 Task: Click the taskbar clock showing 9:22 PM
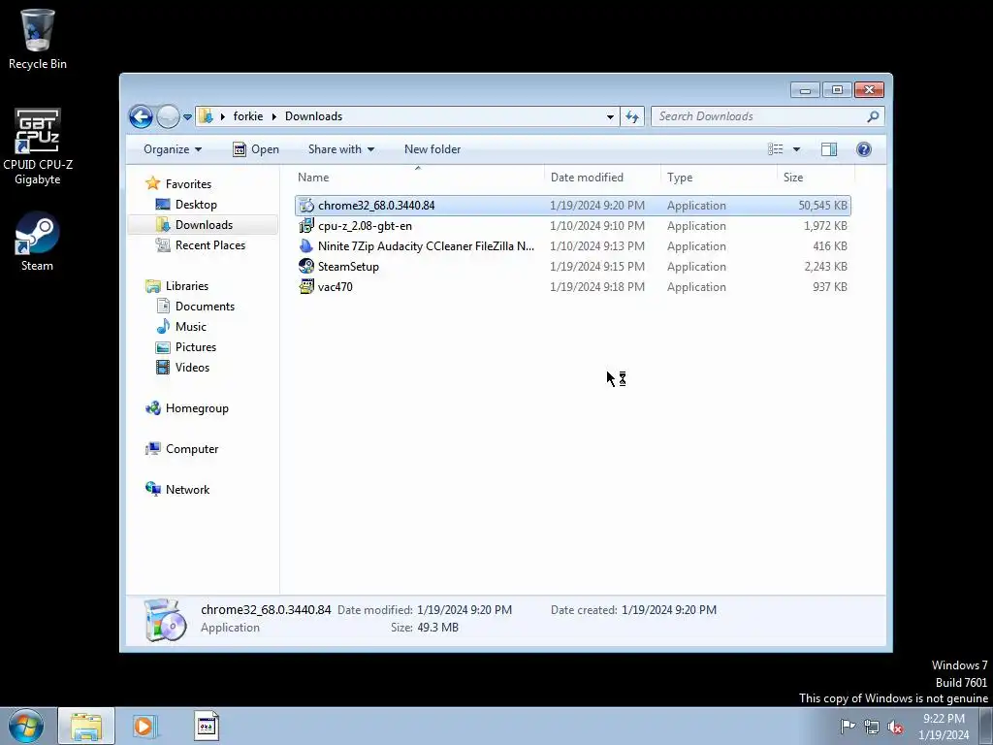pos(944,727)
